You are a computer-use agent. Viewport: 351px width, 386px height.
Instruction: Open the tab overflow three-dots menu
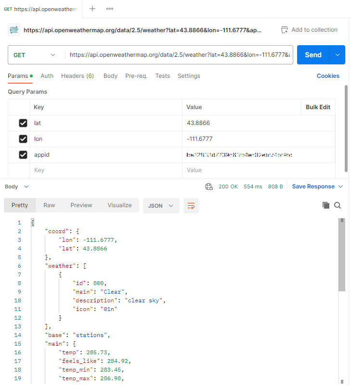pyautogui.click(x=110, y=9)
